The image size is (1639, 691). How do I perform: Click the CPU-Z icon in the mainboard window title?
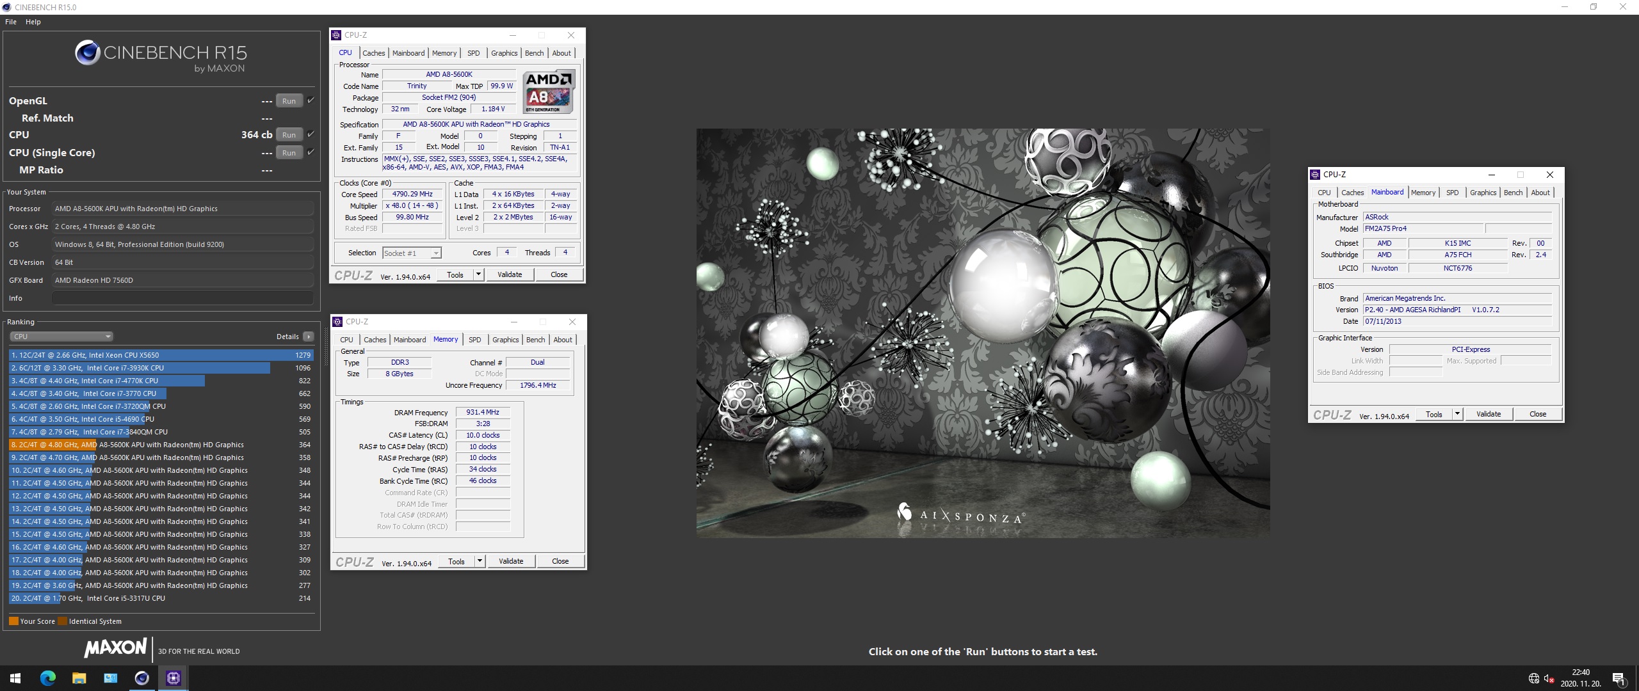click(1315, 175)
